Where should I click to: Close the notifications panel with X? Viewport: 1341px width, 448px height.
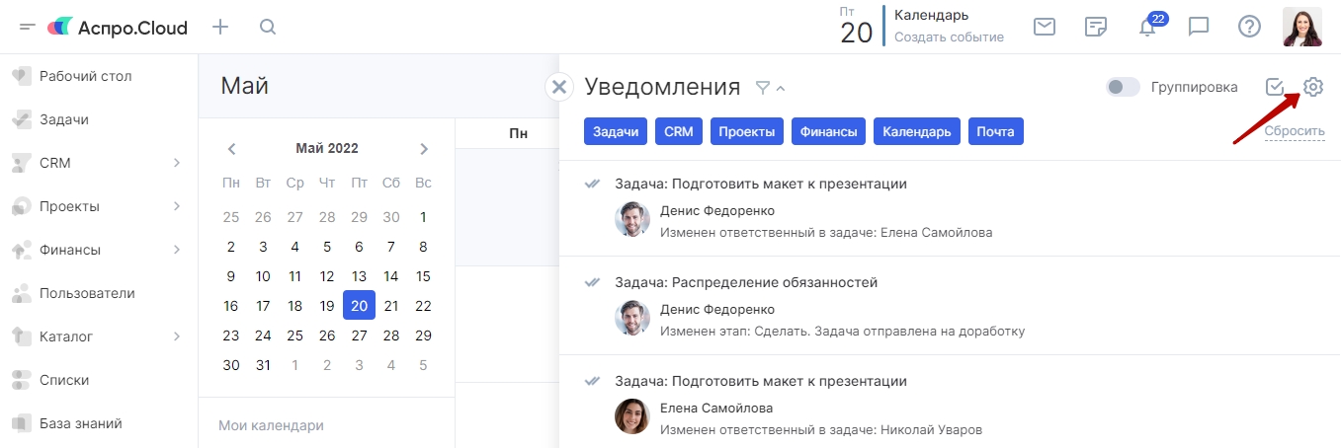tap(559, 87)
